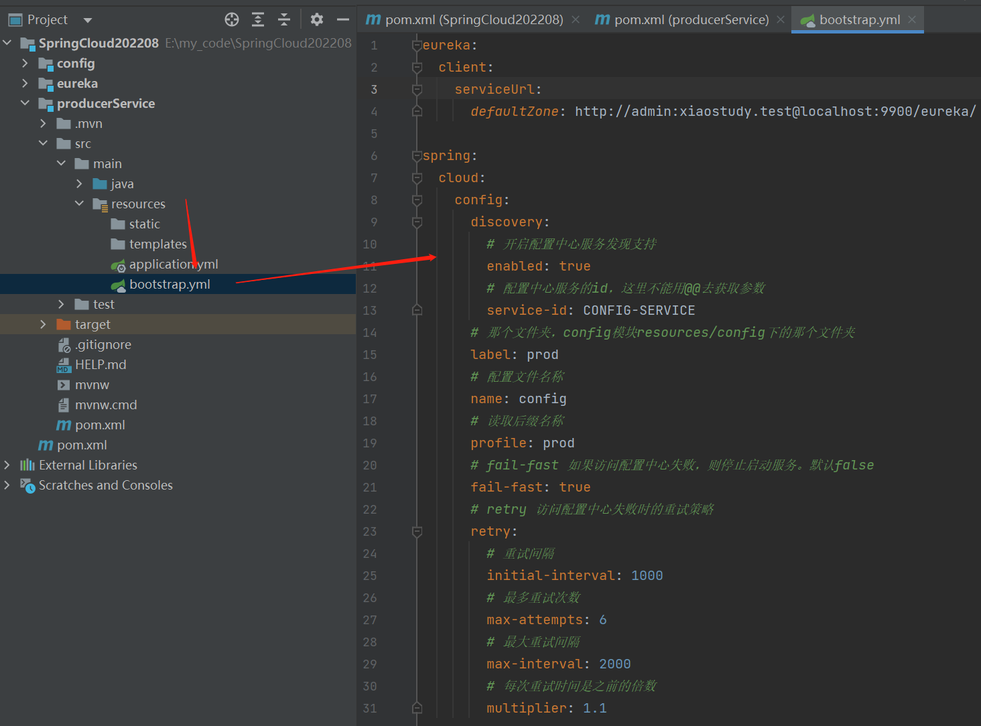Select the templates folder

[157, 244]
